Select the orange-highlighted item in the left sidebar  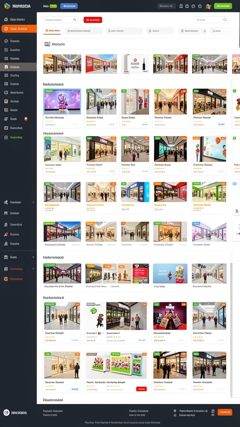[19, 29]
